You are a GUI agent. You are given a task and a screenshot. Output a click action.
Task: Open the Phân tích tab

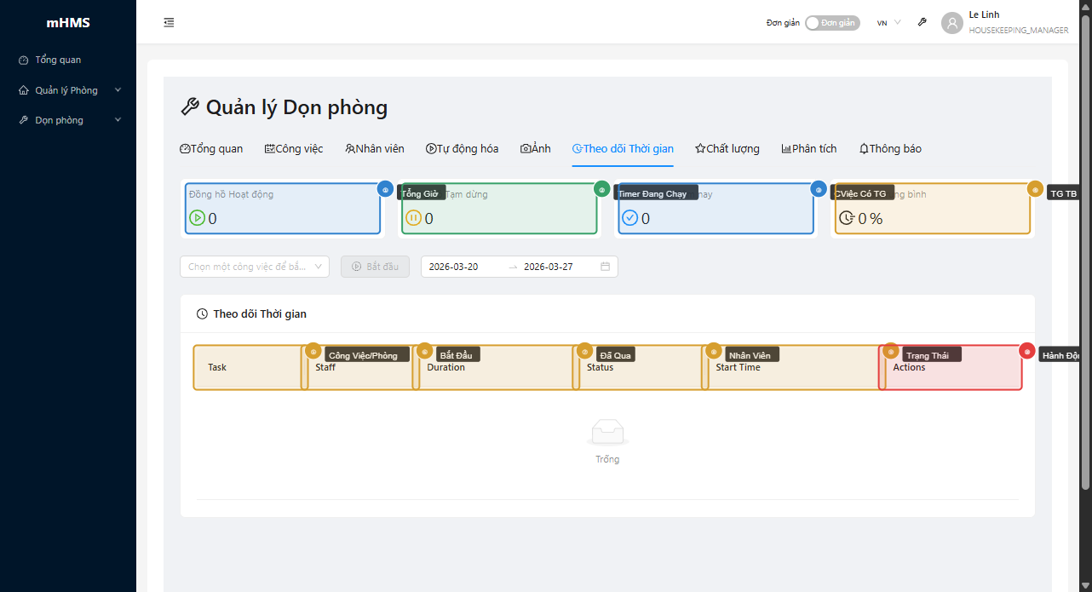808,148
